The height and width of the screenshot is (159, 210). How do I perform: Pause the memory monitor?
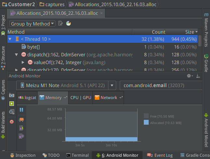[x=21, y=110]
